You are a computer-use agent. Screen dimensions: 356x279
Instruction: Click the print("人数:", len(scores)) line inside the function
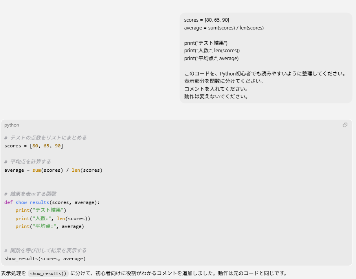click(53, 218)
